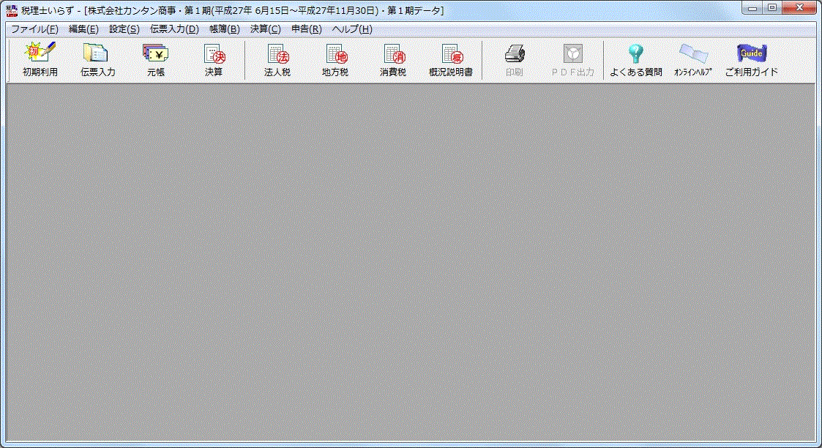Open the ご利用ガイド guide icon

(x=751, y=60)
